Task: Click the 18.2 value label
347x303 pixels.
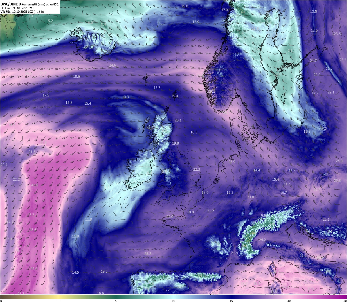Action: [307, 131]
